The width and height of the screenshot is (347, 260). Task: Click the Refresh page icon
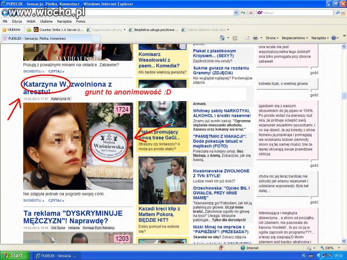[243, 13]
